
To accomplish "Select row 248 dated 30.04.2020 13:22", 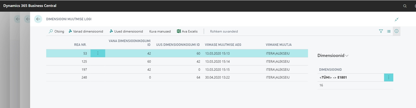I will 177,77.
